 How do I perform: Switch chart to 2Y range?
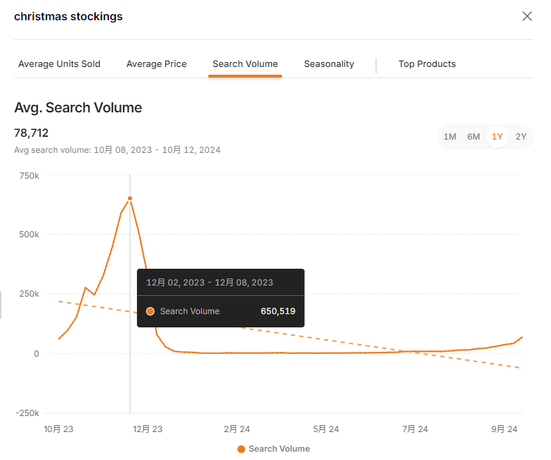pos(521,137)
